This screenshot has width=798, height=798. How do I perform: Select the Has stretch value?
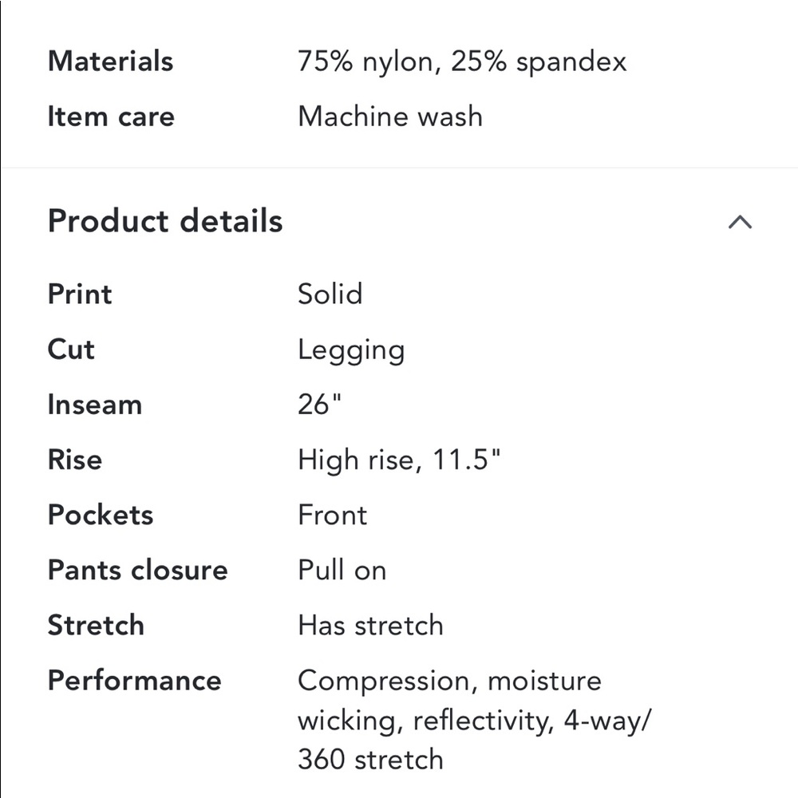pos(370,626)
